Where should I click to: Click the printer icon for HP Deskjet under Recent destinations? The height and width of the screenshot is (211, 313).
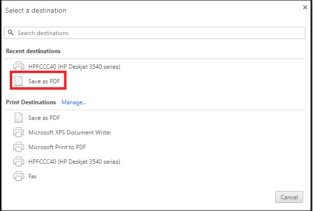coord(19,66)
